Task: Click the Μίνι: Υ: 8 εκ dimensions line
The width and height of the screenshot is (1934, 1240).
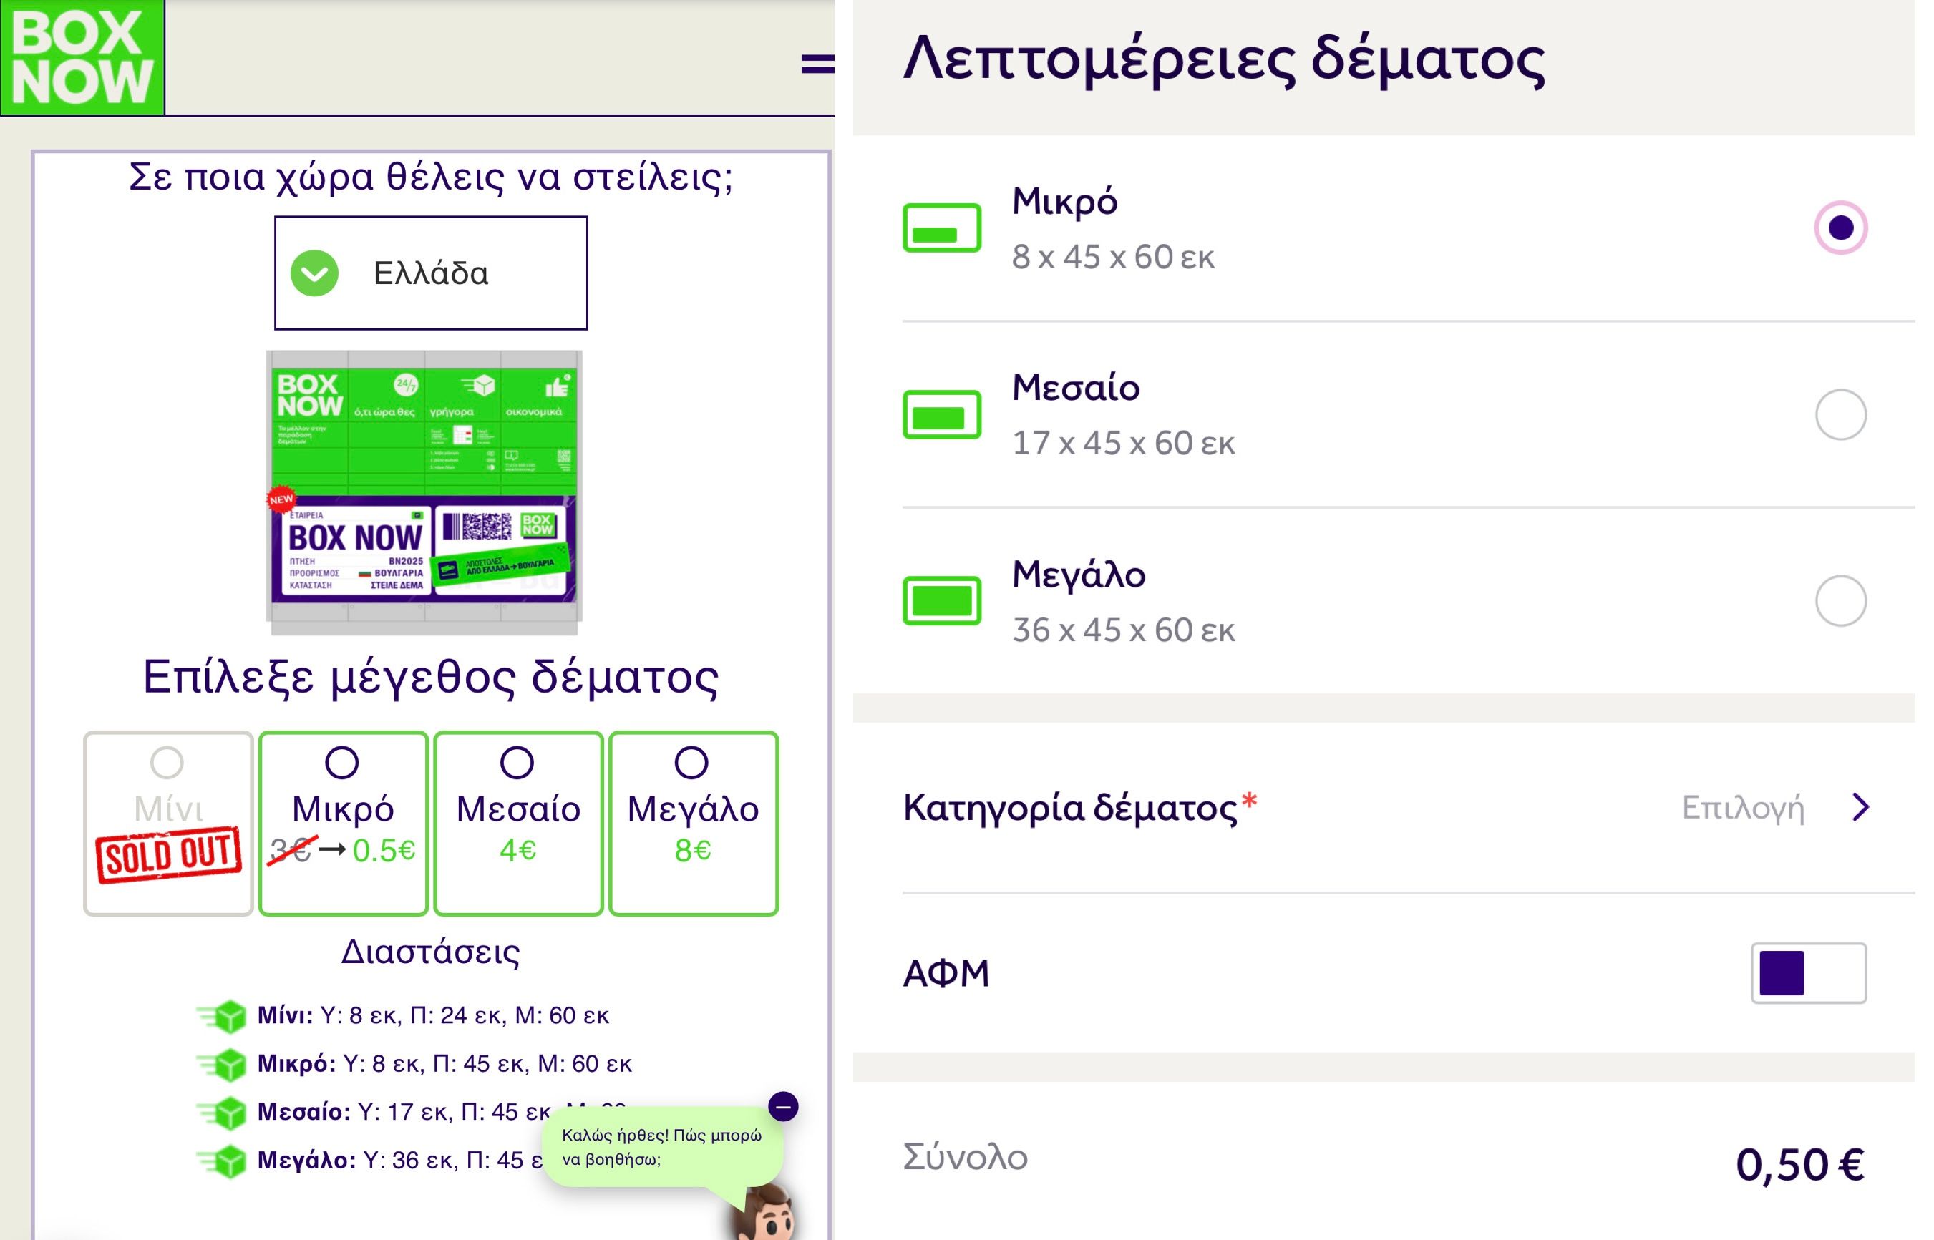Action: (432, 1015)
